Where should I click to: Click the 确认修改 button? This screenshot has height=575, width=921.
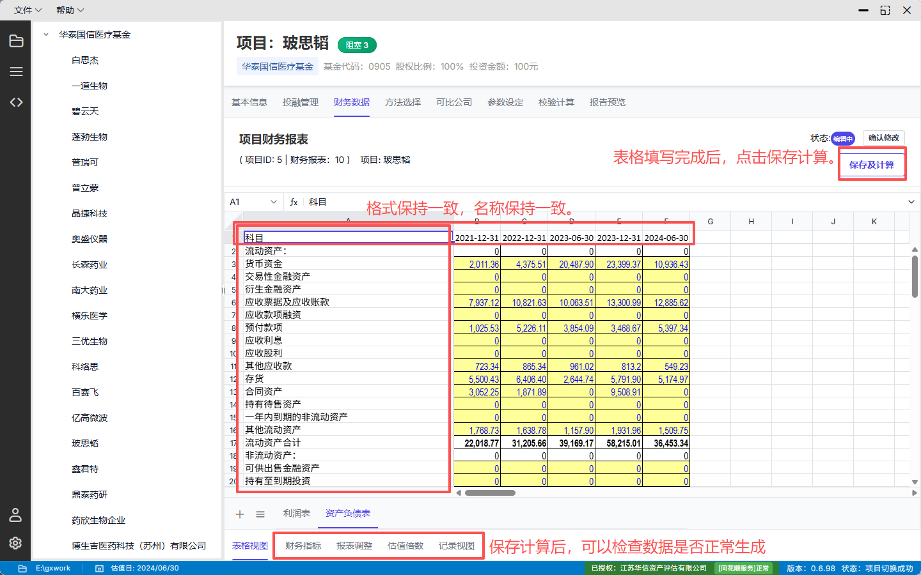click(884, 138)
